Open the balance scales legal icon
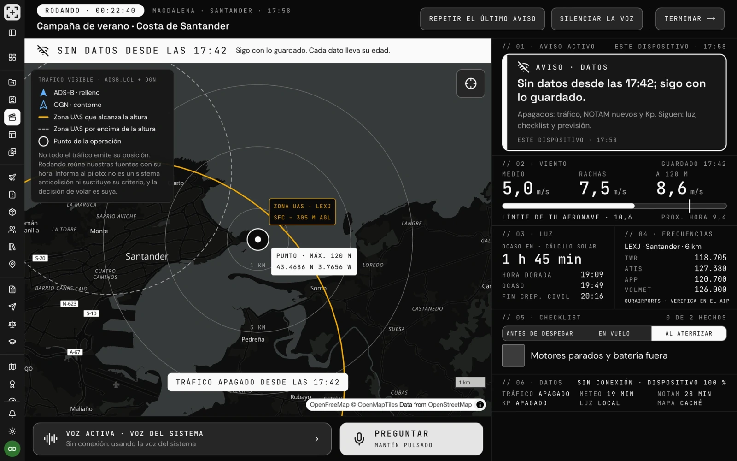The height and width of the screenshot is (461, 737). click(x=12, y=325)
